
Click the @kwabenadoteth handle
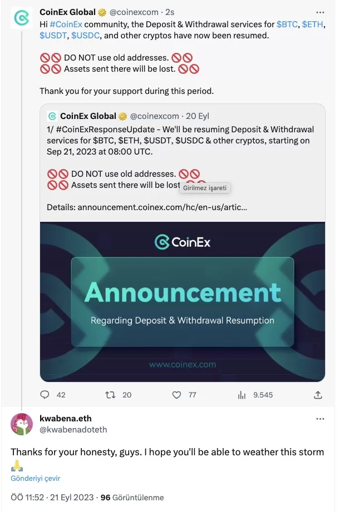click(x=72, y=429)
